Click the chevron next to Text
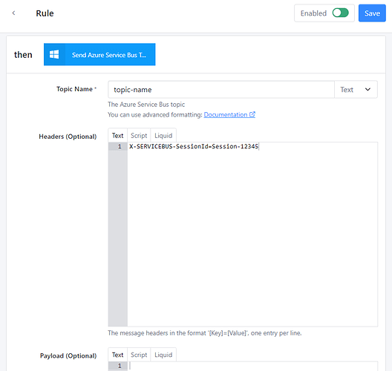Screen dimensions: 392x371 tap(367, 90)
